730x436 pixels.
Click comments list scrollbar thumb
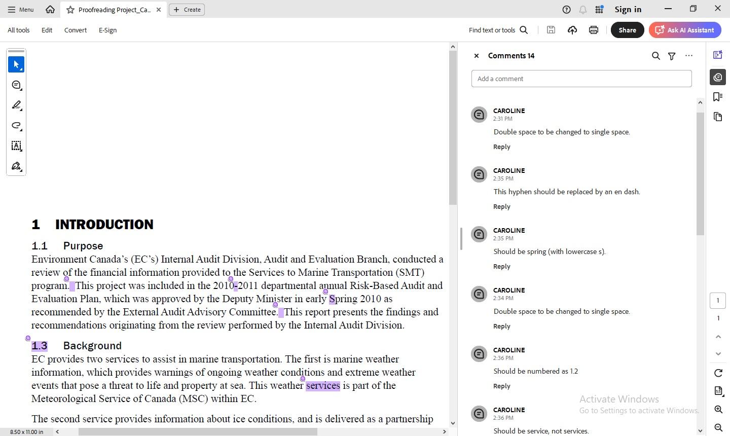click(x=700, y=173)
